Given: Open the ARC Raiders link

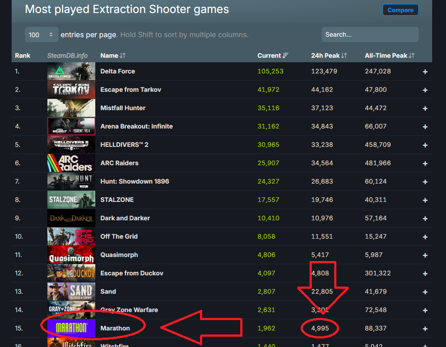Looking at the screenshot, I should pyautogui.click(x=119, y=163).
